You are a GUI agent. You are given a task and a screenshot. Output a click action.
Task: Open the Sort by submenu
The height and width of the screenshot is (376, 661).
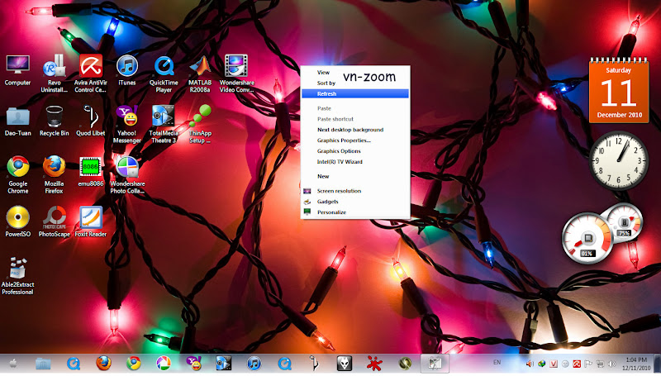(x=355, y=83)
